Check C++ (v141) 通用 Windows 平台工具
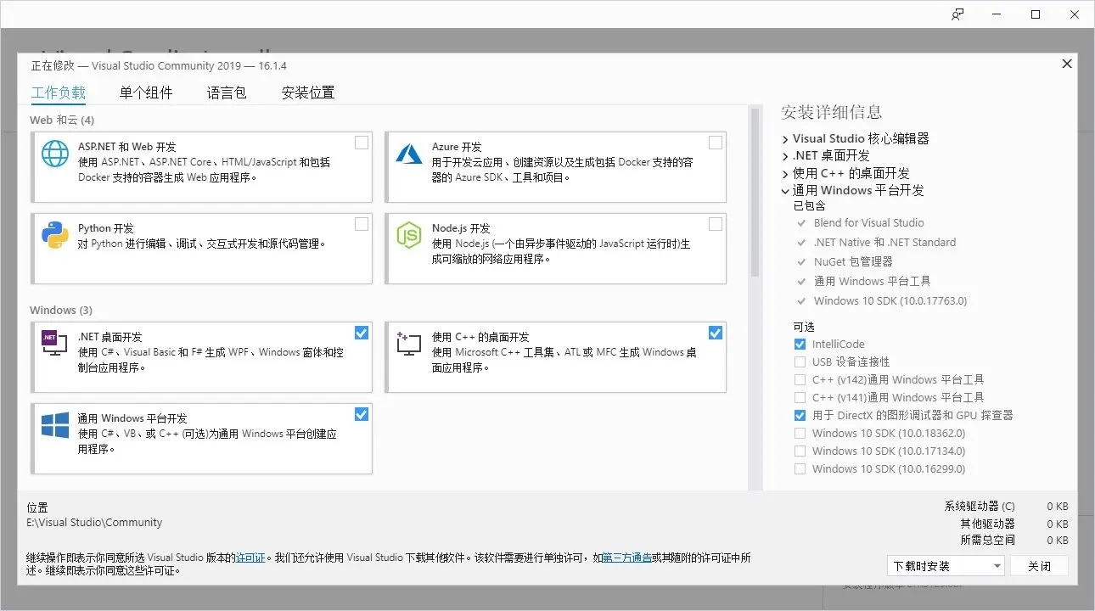The width and height of the screenshot is (1095, 611). click(800, 398)
